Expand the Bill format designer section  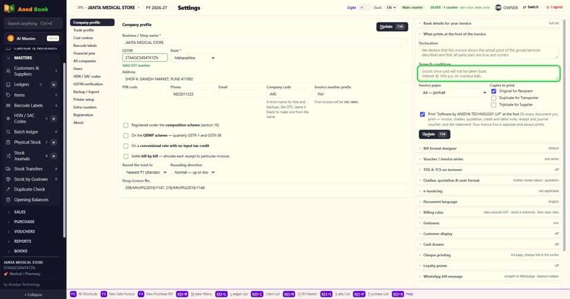tap(489, 148)
